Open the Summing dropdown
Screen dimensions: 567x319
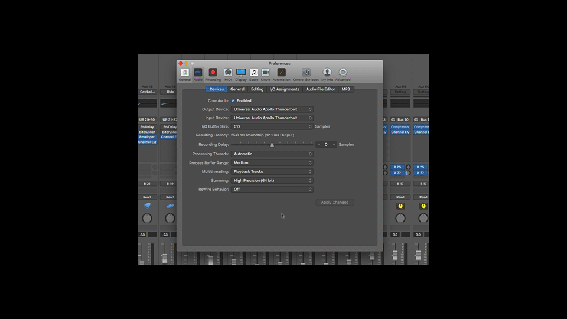[x=272, y=181]
